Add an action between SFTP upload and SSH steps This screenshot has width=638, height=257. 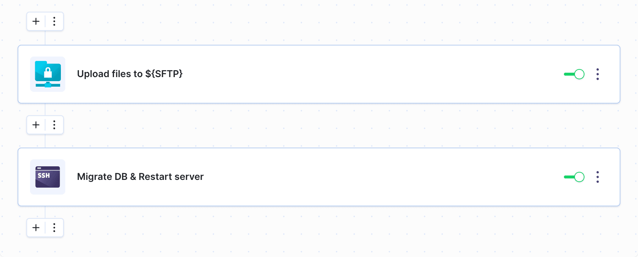pos(36,125)
